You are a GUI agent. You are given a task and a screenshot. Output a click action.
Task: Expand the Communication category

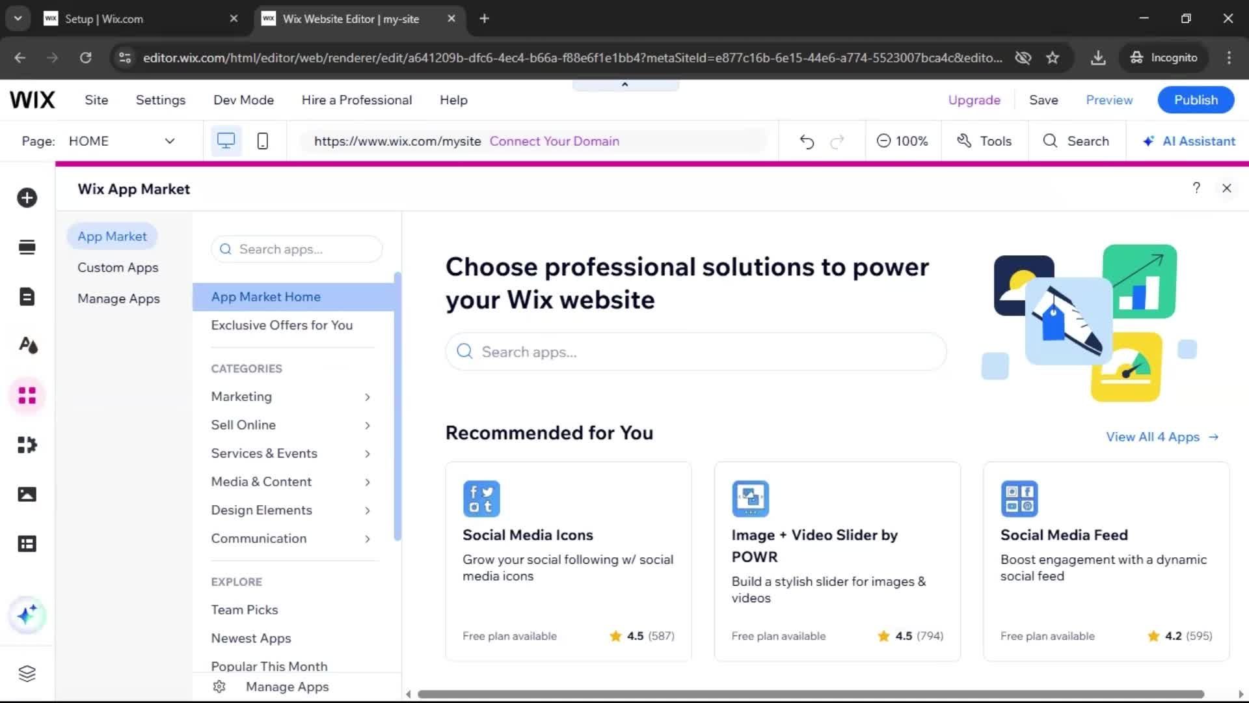click(x=368, y=539)
